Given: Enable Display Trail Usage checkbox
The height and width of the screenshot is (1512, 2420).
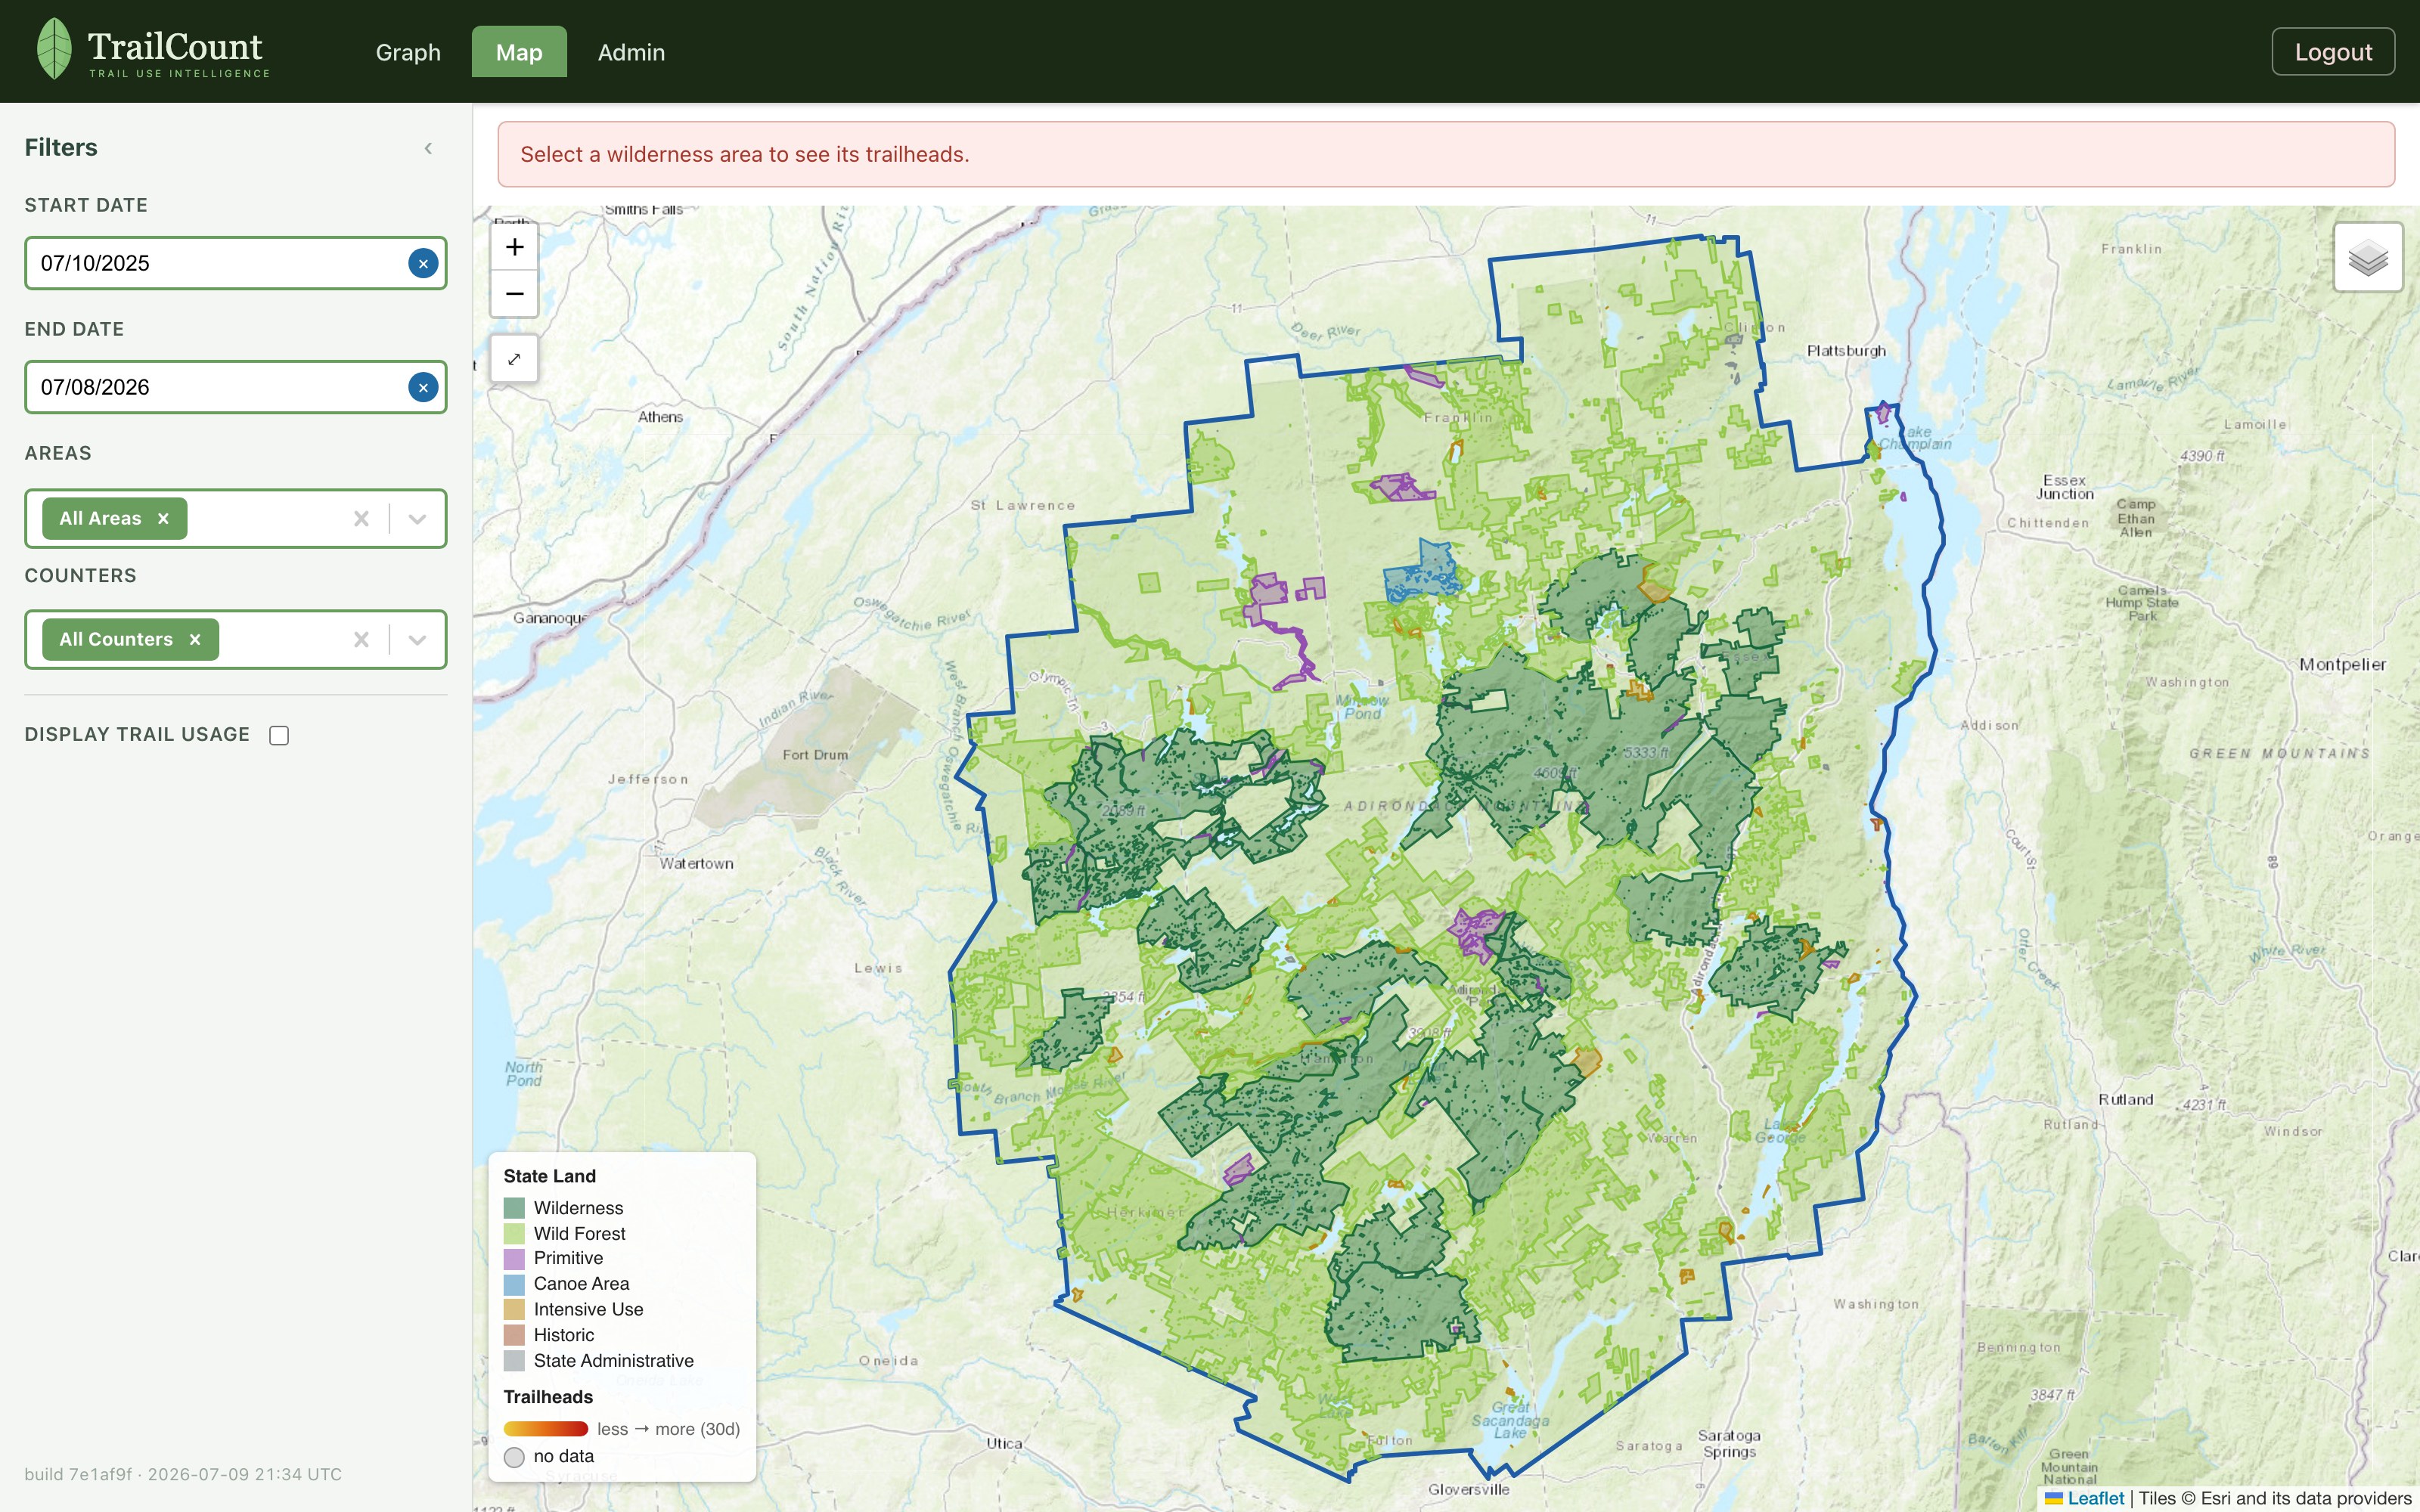Looking at the screenshot, I should (279, 735).
